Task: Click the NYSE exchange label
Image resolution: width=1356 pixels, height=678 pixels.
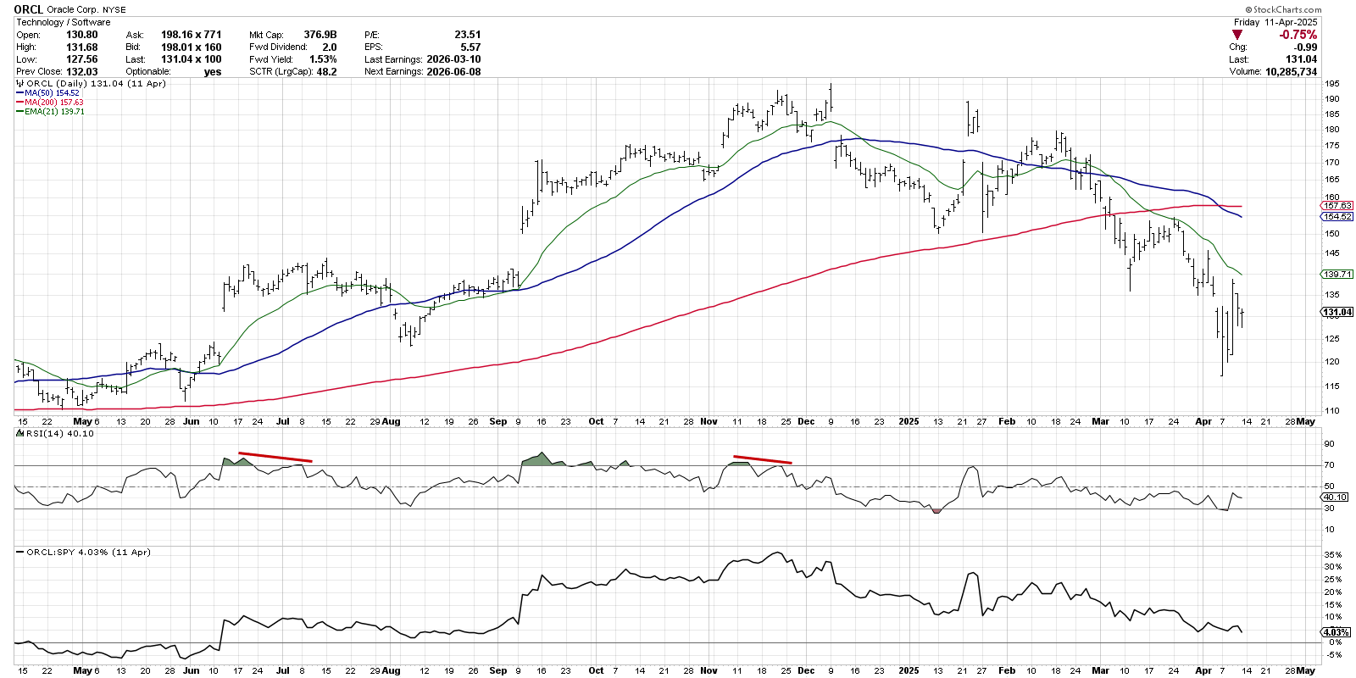Action: [114, 10]
